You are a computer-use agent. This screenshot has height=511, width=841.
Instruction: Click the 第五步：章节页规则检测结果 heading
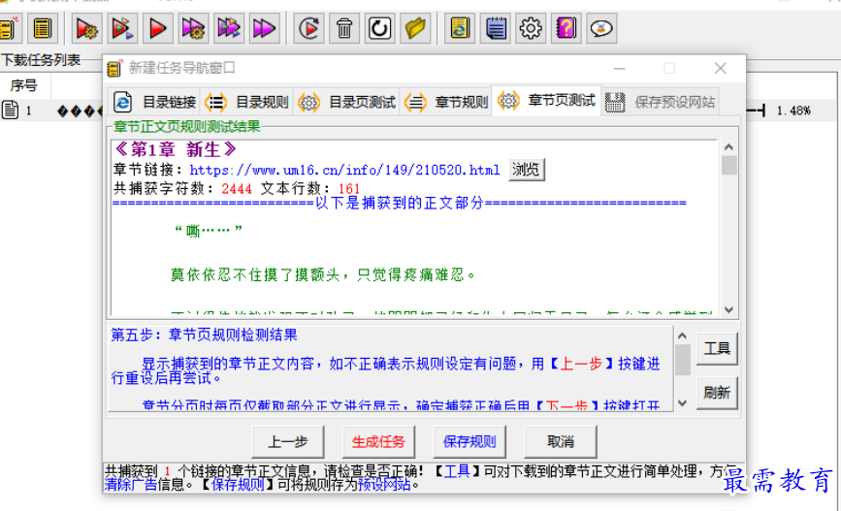pos(204,335)
